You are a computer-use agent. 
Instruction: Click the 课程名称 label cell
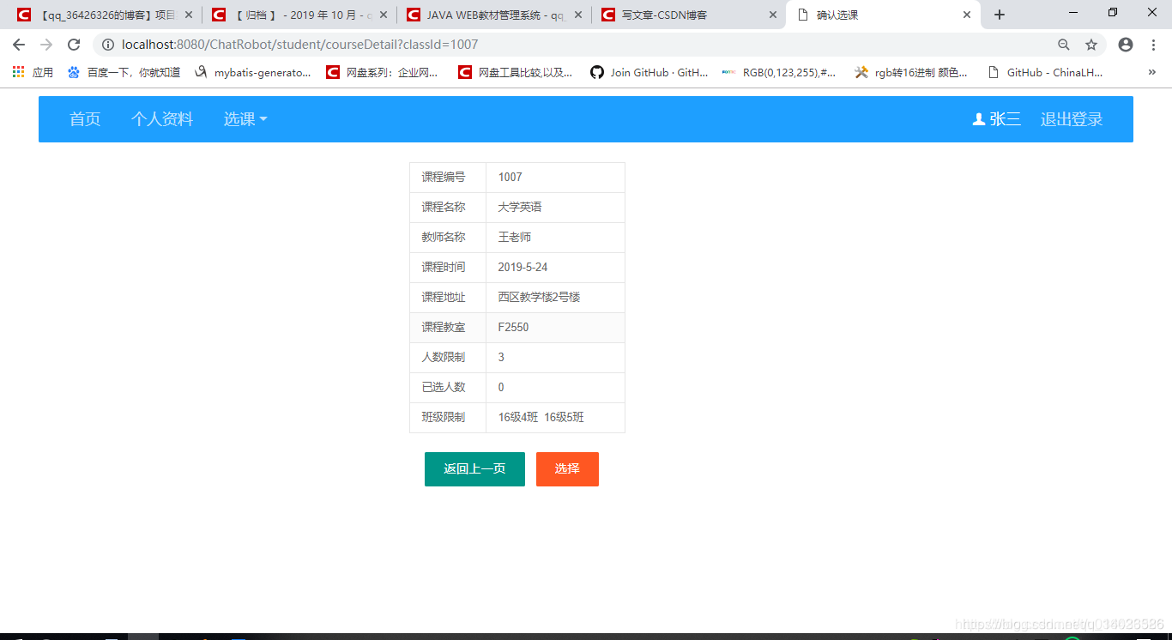coord(448,208)
